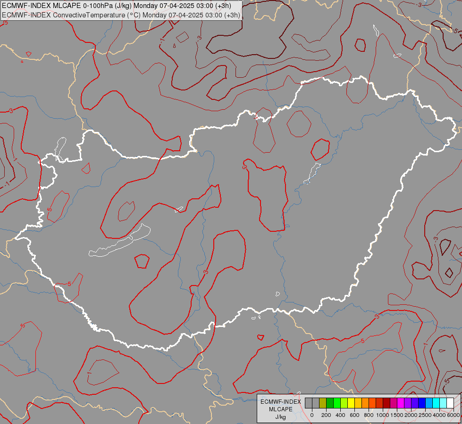Click the legend scale value 400

coord(340,415)
